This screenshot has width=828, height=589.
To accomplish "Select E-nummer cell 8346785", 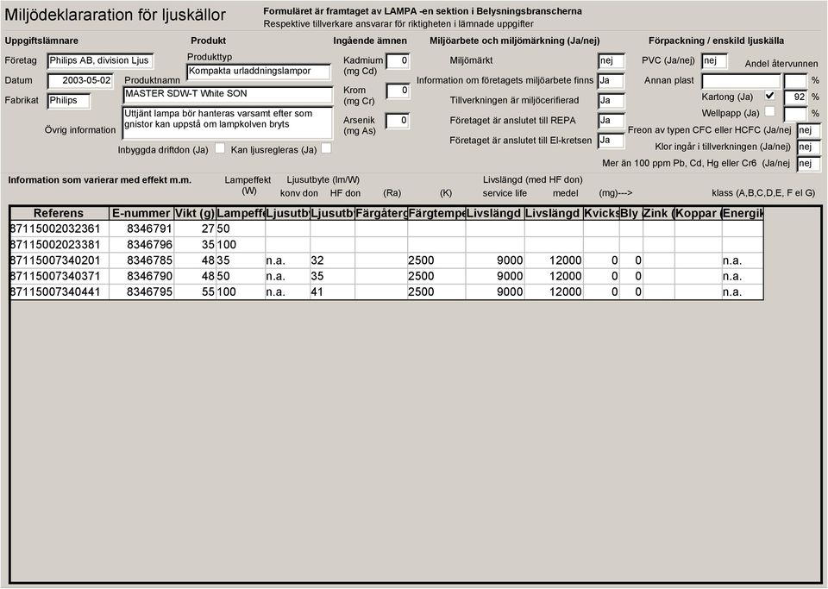I will pos(141,260).
